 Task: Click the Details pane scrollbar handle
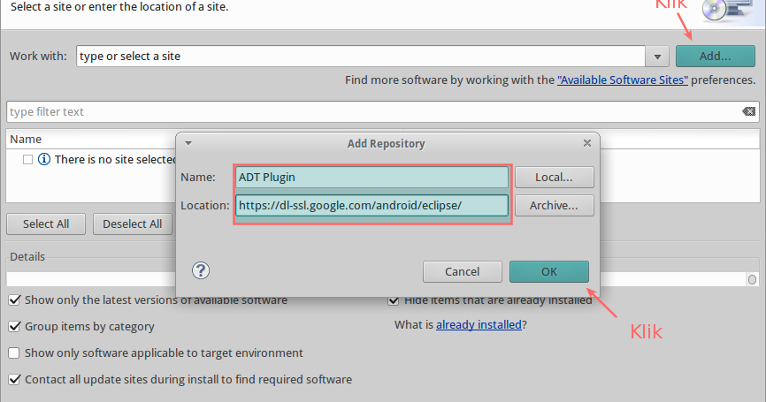753,279
